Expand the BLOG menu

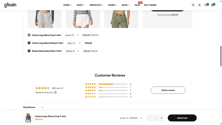coord(126,5)
